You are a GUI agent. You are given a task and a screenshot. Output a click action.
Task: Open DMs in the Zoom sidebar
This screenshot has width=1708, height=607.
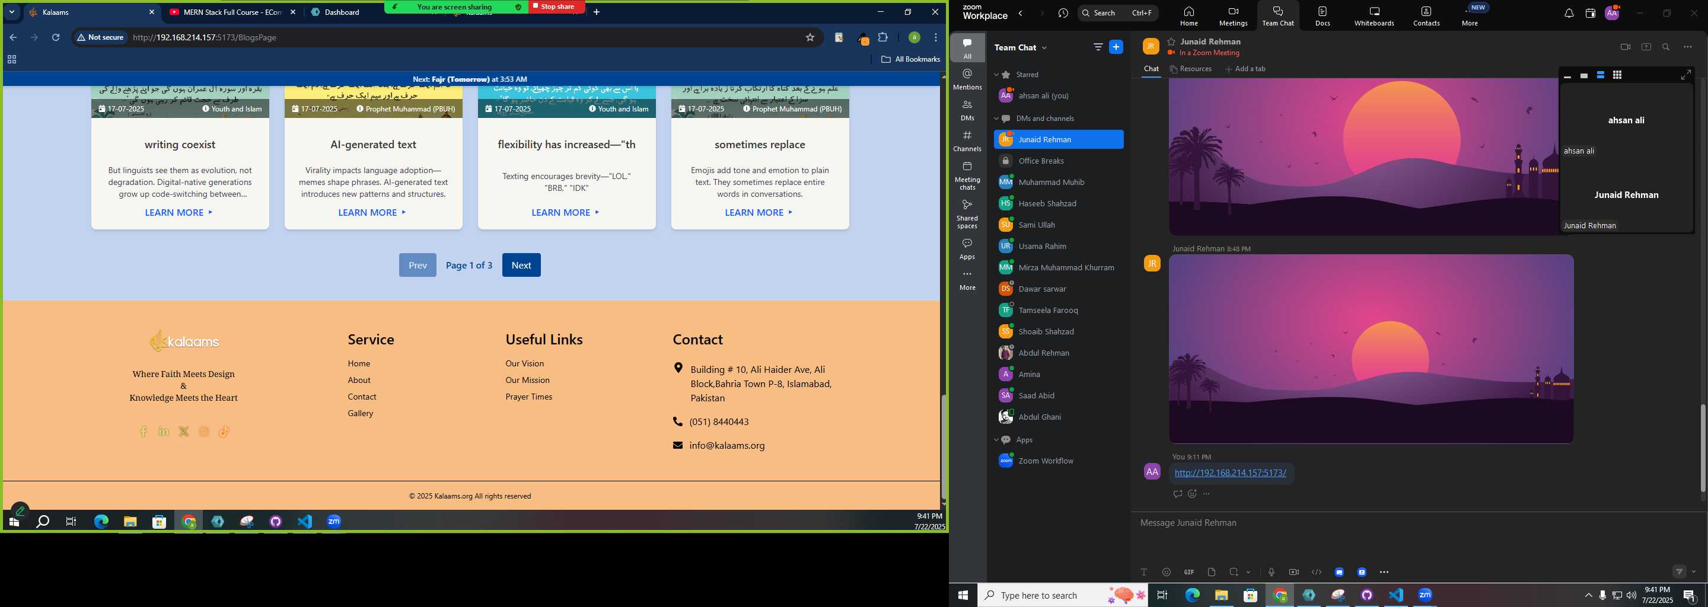[967, 110]
